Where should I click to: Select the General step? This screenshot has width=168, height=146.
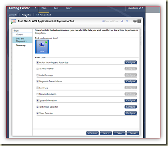pyautogui.click(x=20, y=35)
